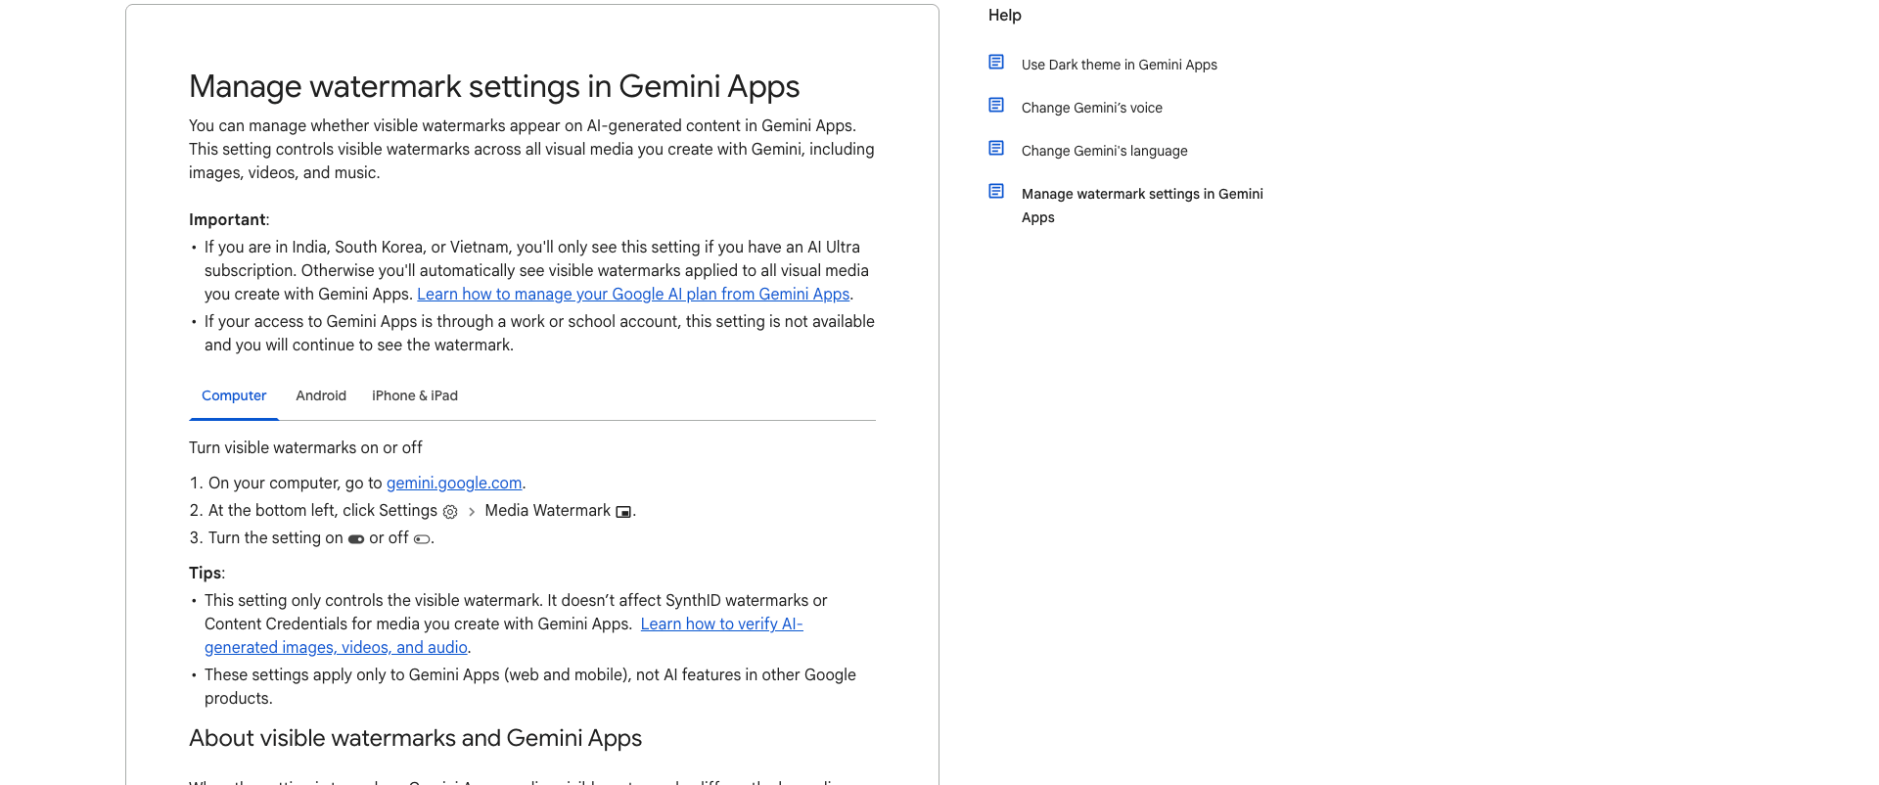Click the Turn visible watermarks on or off text
The height and width of the screenshot is (785, 1879).
pos(305,447)
